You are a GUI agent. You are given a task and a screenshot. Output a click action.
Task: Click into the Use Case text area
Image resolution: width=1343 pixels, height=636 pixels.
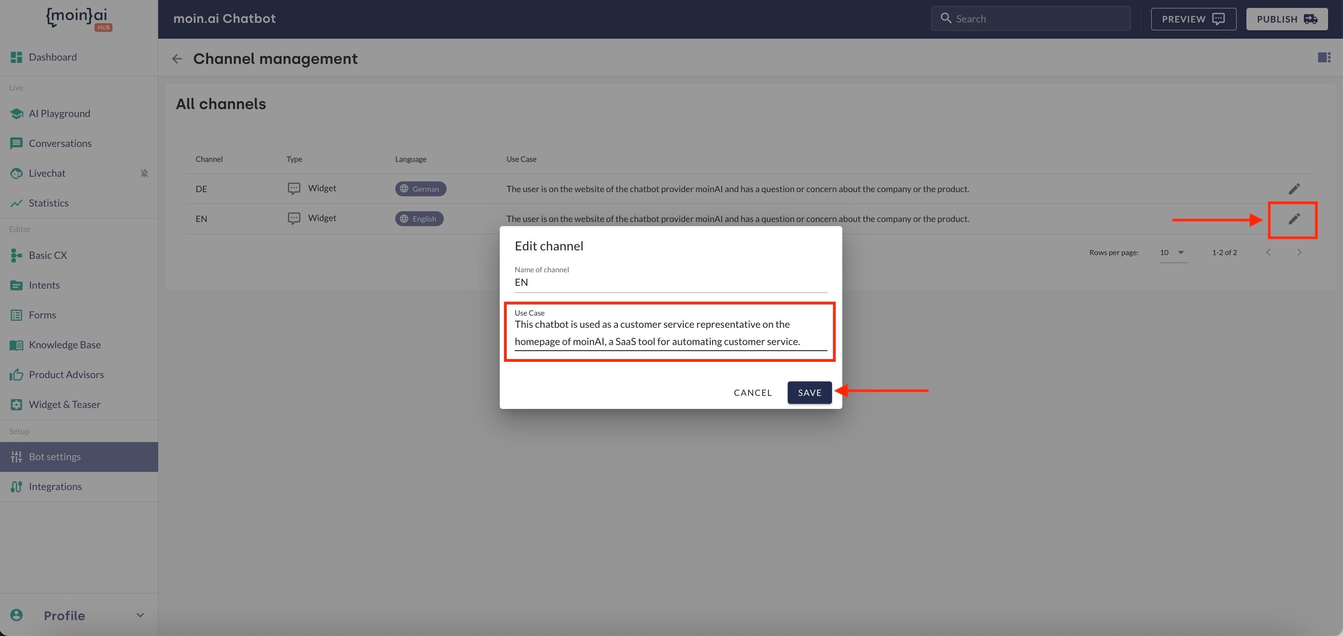coord(671,333)
